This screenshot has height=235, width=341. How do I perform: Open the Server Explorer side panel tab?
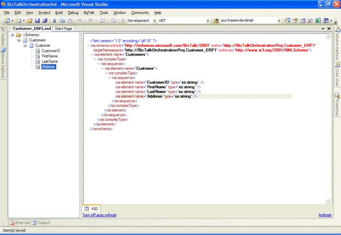[3, 63]
